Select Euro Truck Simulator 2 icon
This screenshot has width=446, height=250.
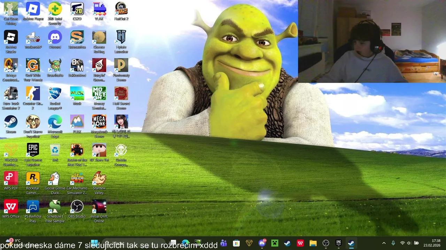tap(11, 98)
